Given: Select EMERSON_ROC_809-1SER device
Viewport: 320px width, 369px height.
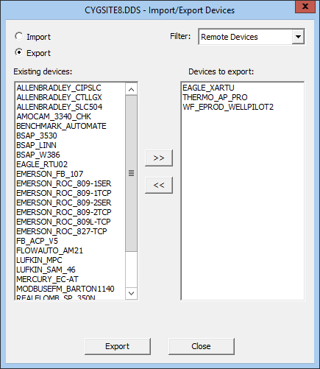Looking at the screenshot, I should 71,183.
